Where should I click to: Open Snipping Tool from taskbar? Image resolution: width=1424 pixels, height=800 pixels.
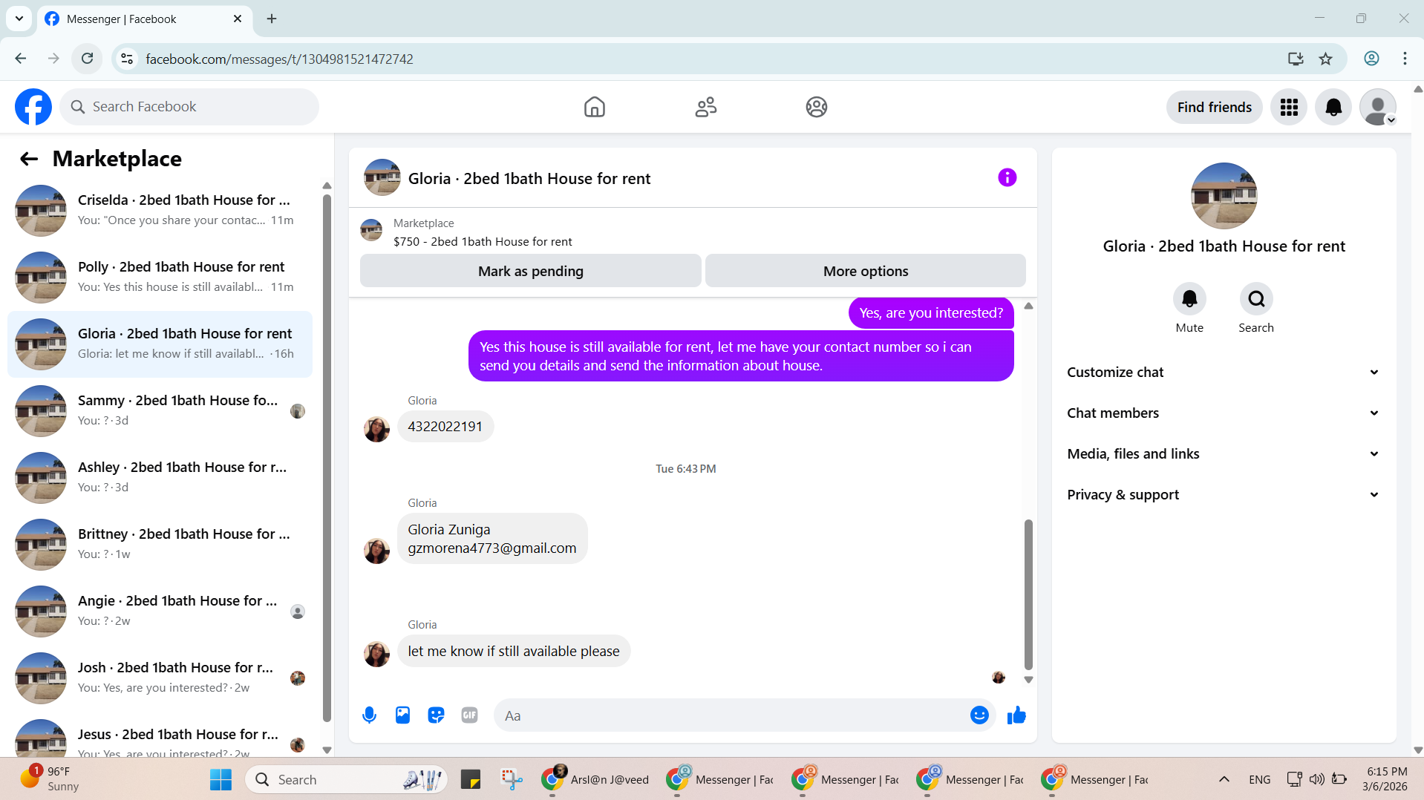click(512, 779)
